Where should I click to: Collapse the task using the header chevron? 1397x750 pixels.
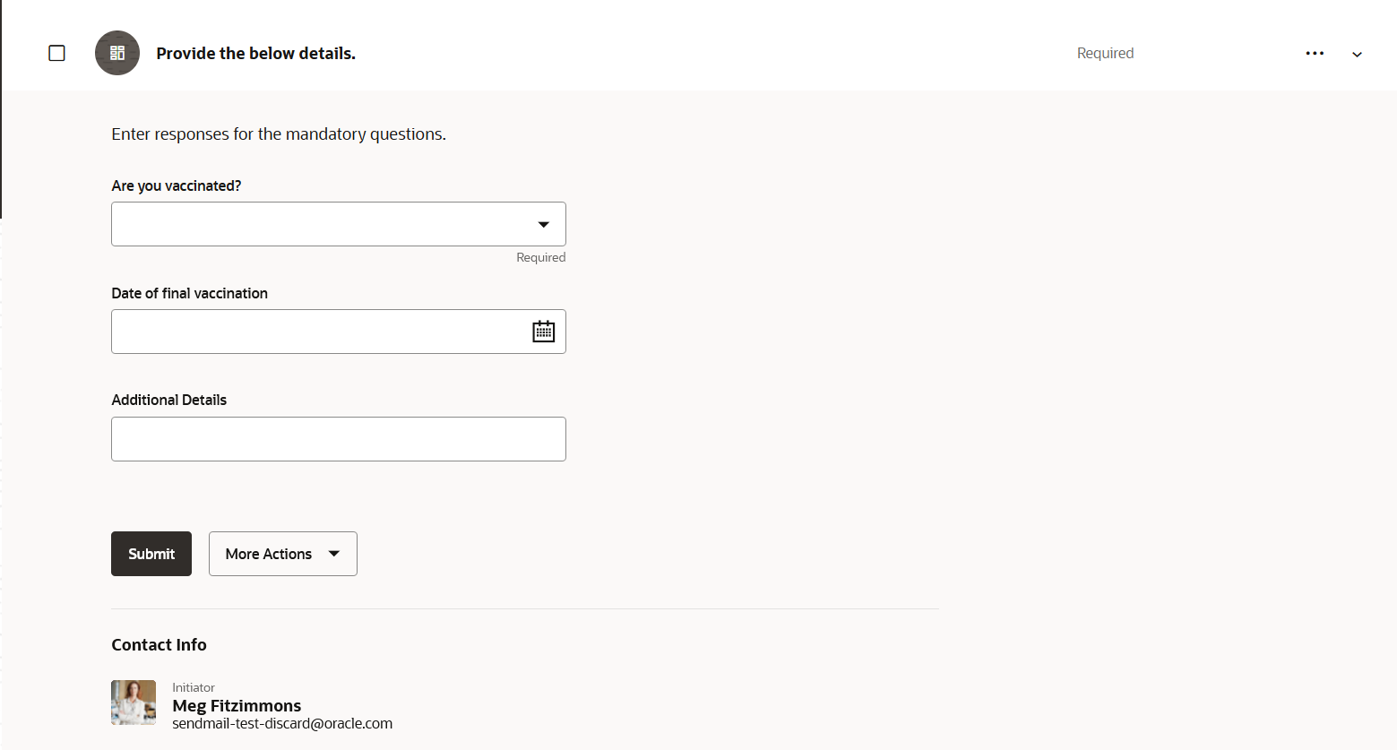click(1357, 55)
